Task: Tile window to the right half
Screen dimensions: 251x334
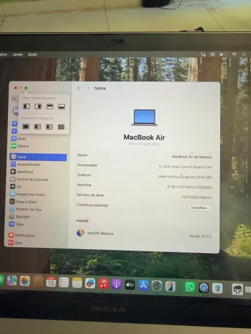Action: point(38,106)
